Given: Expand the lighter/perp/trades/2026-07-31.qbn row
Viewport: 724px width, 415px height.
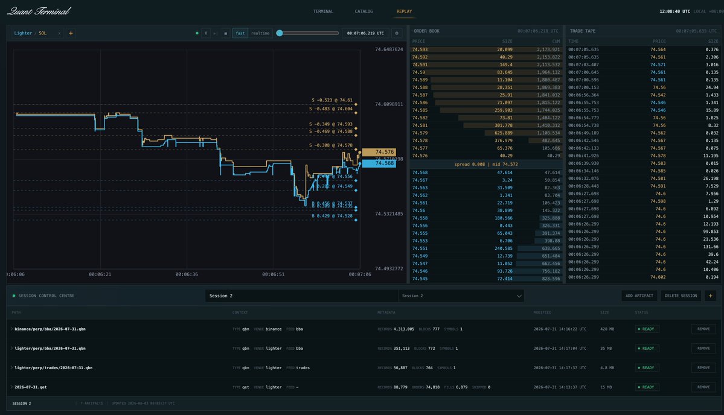Looking at the screenshot, I should click(x=11, y=367).
